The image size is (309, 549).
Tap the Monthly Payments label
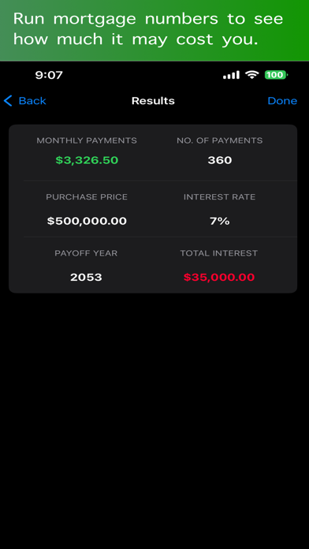point(87,140)
